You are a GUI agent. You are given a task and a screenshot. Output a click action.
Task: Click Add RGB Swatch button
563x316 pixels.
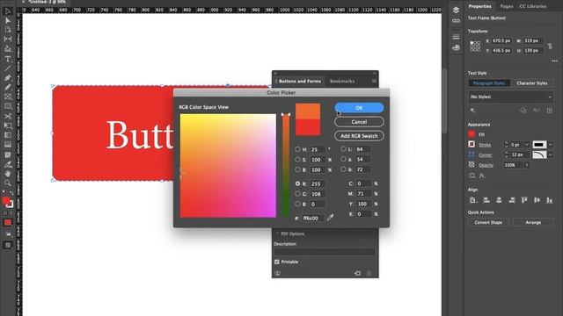pos(359,136)
